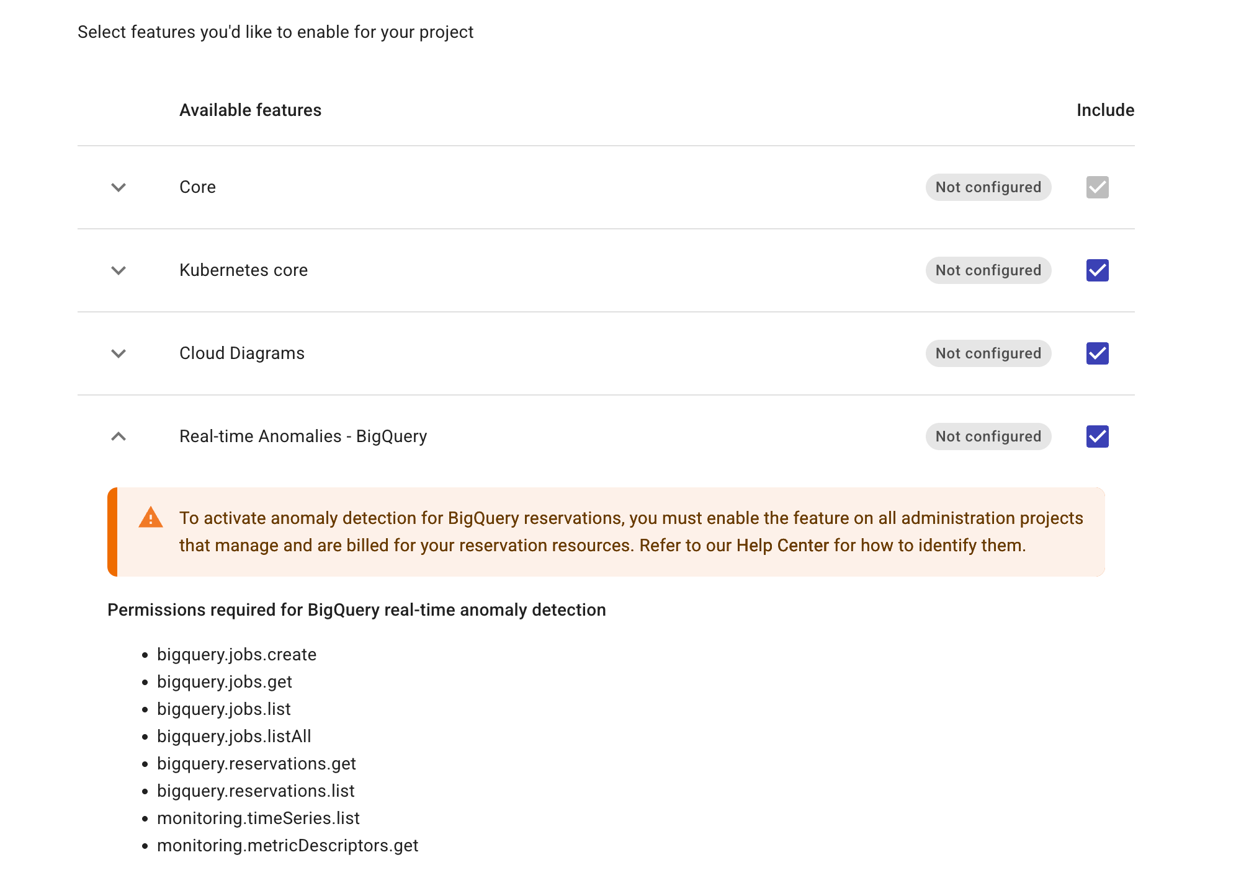
Task: Click the checkmark icon in Kubernetes core checkbox
Action: [1096, 270]
